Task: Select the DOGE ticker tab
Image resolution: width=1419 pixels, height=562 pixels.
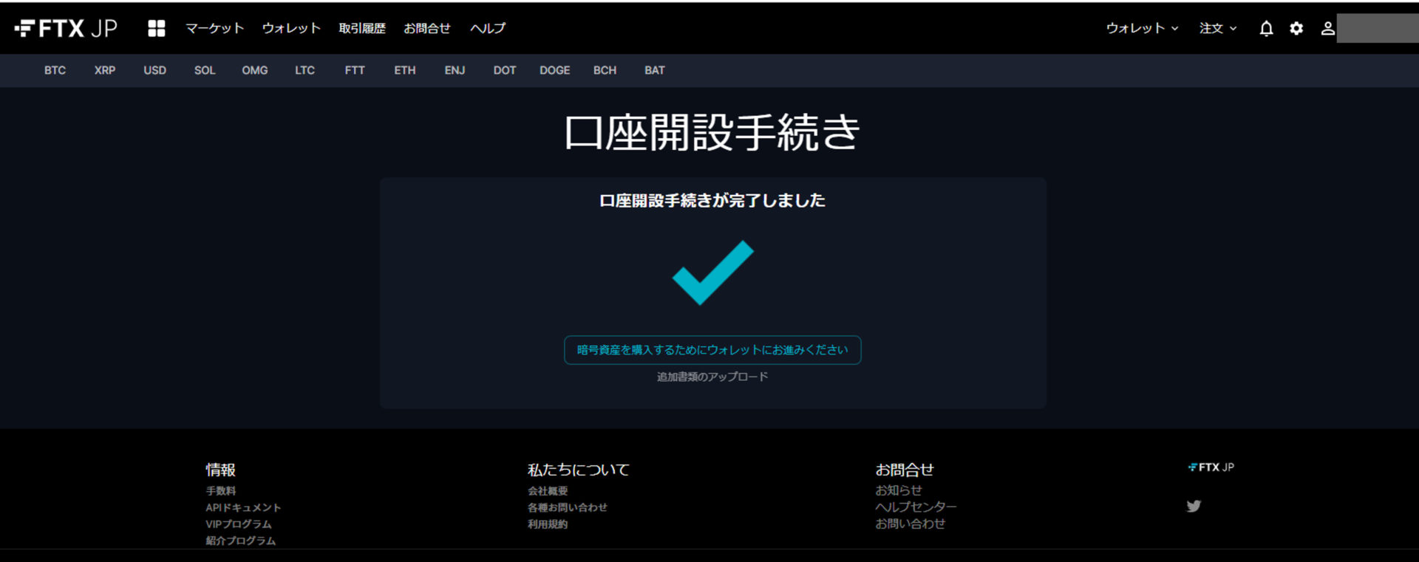Action: [x=554, y=70]
